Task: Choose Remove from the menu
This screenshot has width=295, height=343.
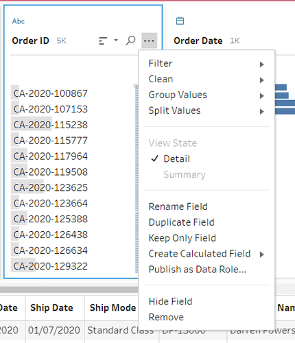Action: (x=206, y=318)
